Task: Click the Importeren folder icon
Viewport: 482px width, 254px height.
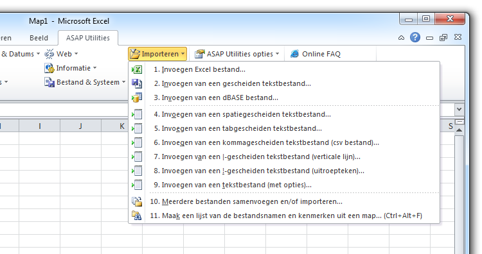Action: [135, 54]
